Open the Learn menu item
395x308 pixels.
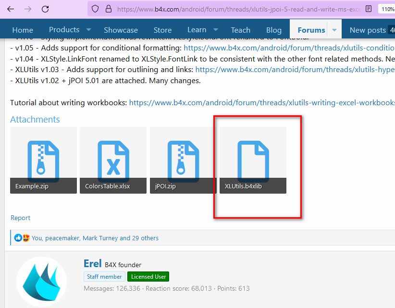click(x=197, y=29)
